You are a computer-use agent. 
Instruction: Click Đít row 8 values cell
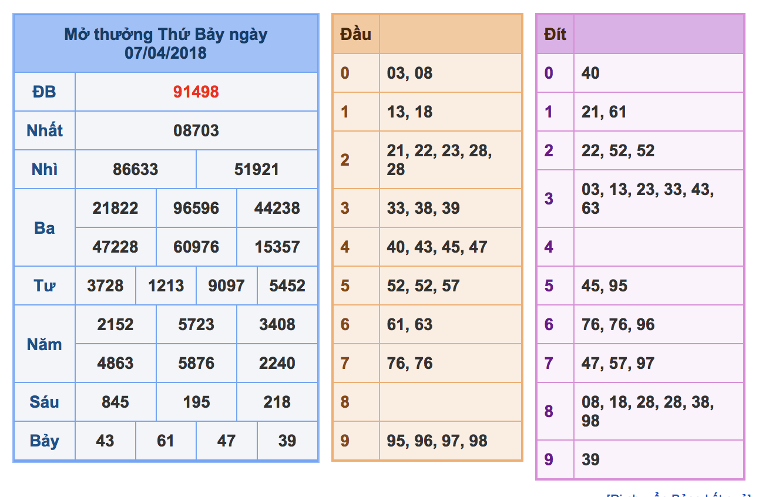[659, 411]
